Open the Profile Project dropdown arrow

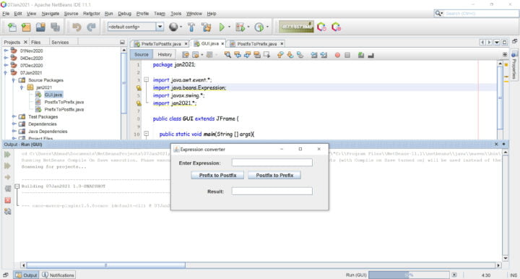(267, 27)
